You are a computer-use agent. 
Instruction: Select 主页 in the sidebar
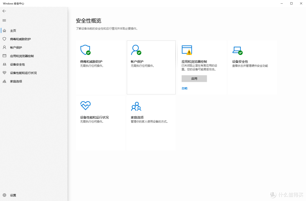click(x=13, y=31)
